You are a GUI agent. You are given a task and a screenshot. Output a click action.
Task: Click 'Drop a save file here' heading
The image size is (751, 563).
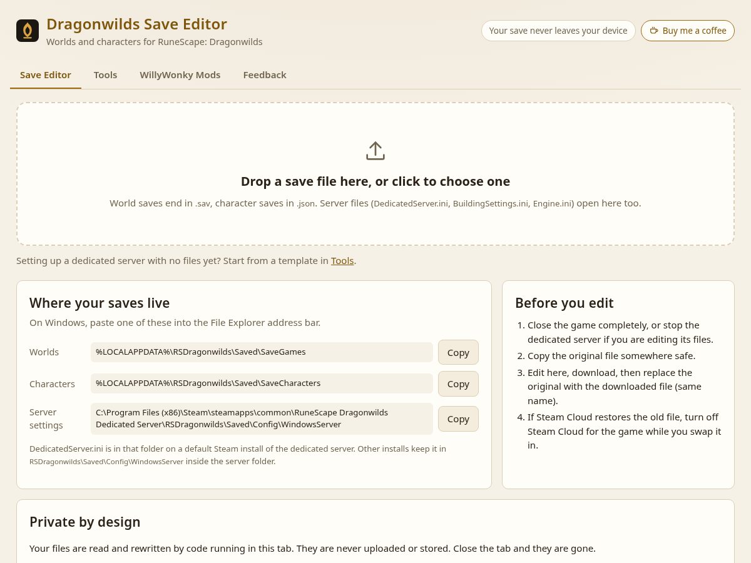[x=375, y=181]
